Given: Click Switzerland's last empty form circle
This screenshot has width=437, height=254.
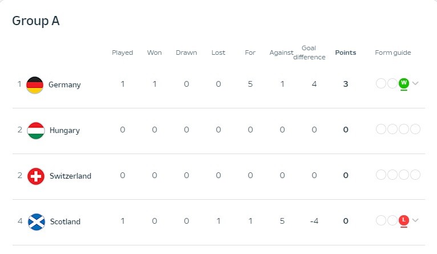Looking at the screenshot, I should click(x=415, y=175).
